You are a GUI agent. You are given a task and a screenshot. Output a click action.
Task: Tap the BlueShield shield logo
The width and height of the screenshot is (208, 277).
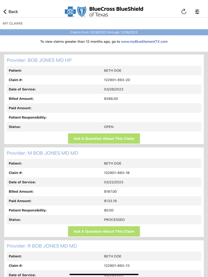(x=82, y=12)
